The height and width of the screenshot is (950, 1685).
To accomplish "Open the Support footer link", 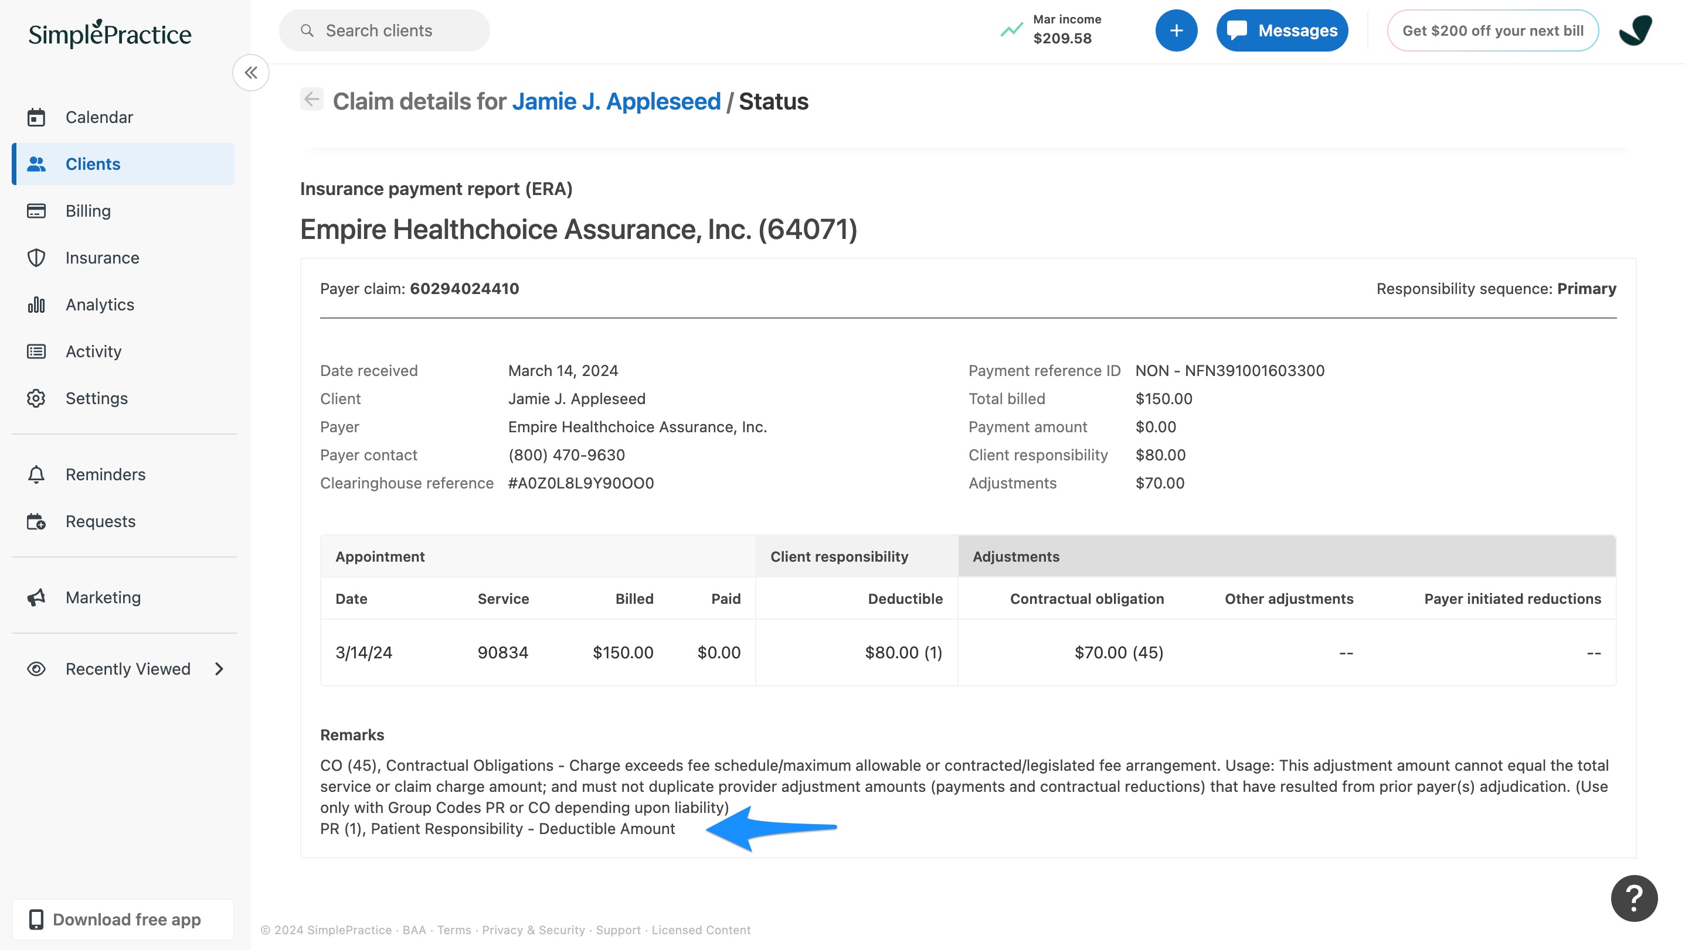I will coord(618,930).
